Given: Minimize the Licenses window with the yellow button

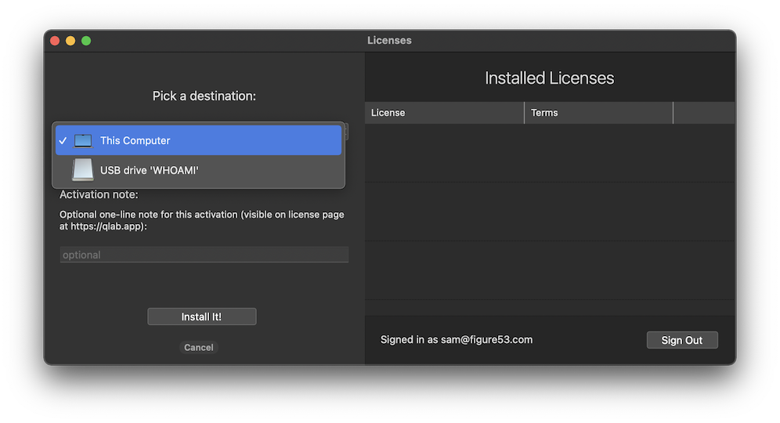Looking at the screenshot, I should pos(70,41).
